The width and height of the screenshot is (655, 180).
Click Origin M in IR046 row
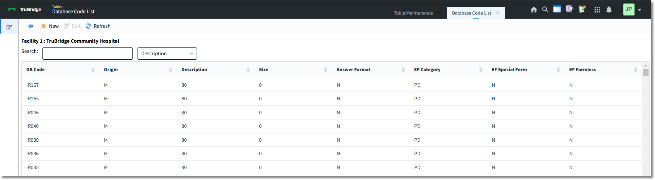(x=106, y=113)
